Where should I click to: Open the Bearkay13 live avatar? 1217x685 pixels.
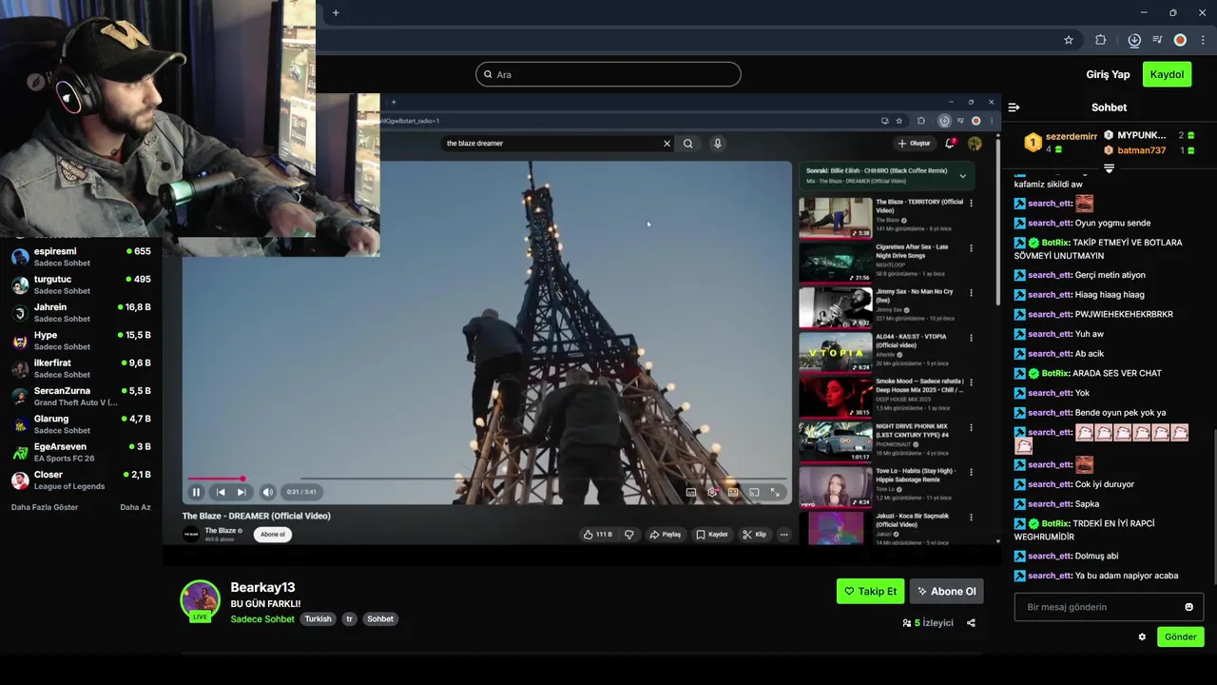200,599
